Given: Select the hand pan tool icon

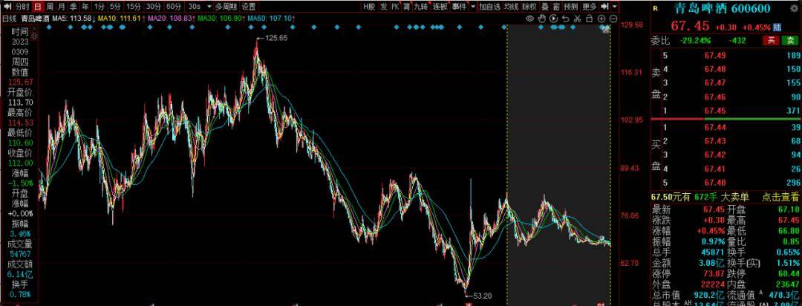Looking at the screenshot, I should tap(541, 19).
